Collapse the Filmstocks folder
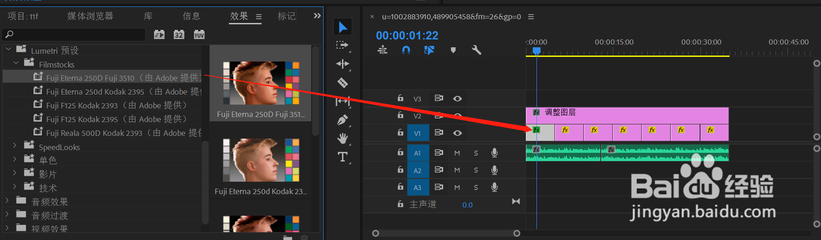 (16, 62)
